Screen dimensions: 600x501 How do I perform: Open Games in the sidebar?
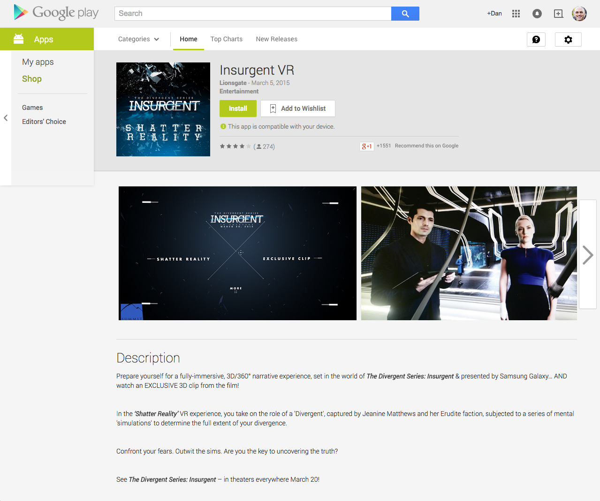(32, 108)
